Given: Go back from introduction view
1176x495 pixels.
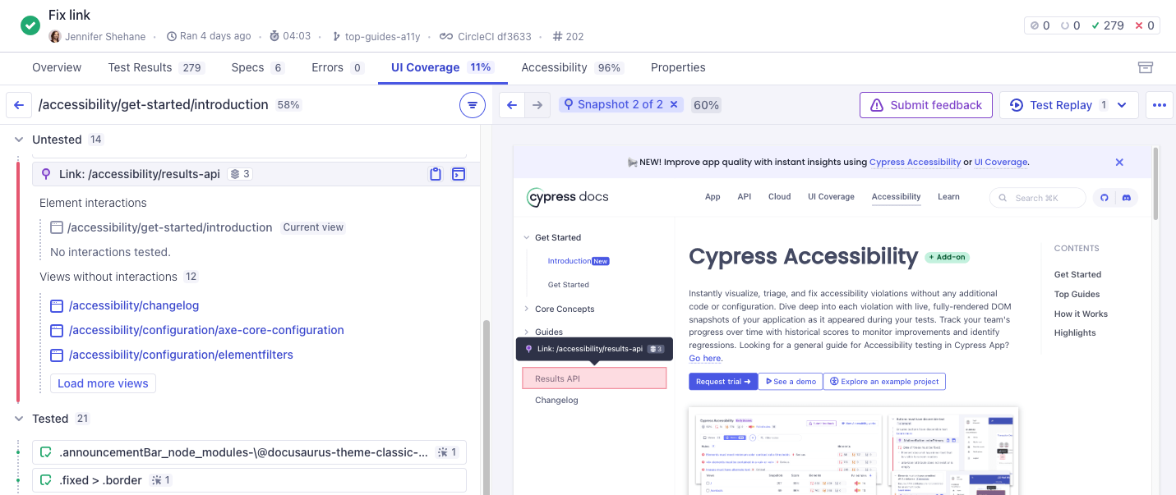Looking at the screenshot, I should coord(19,105).
